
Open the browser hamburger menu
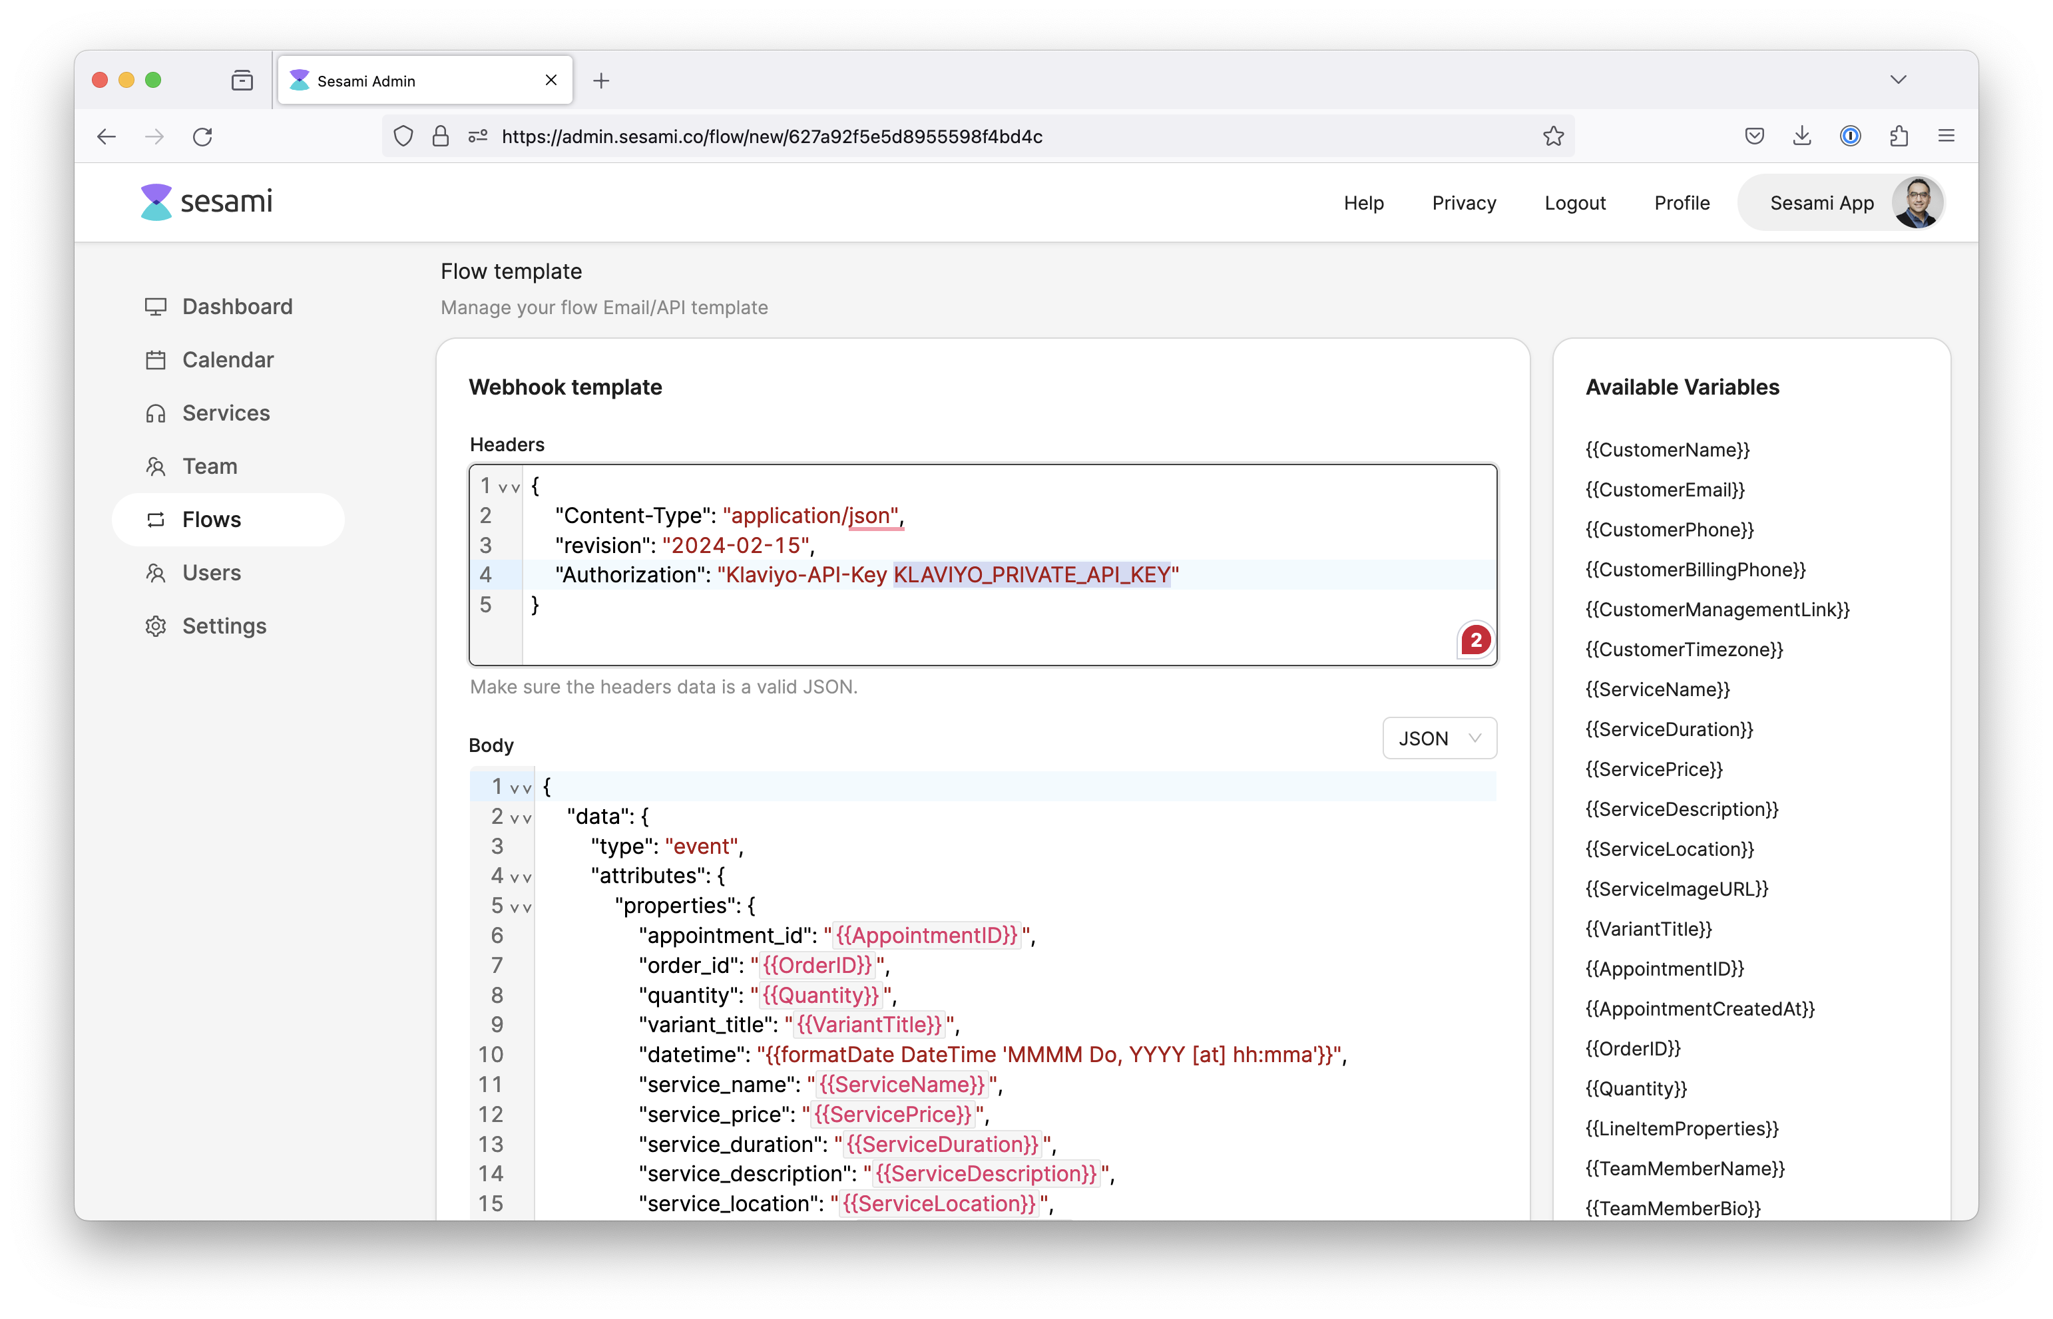(x=1946, y=135)
